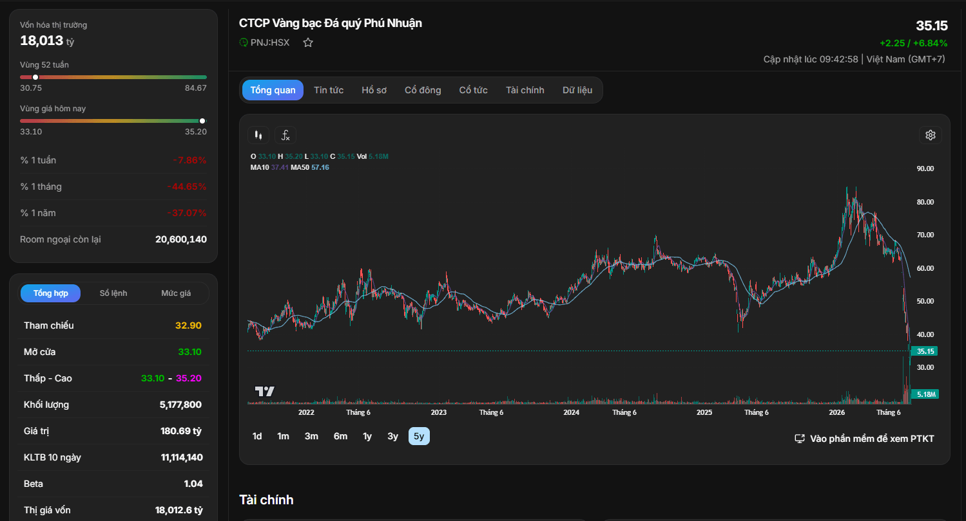Open the fx indicators menu
The image size is (966, 521).
[285, 135]
